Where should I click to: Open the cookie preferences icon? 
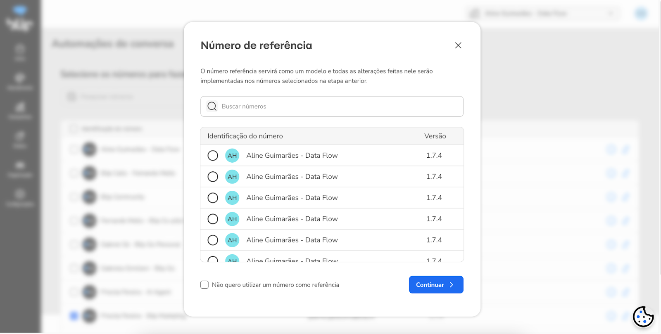[x=643, y=317]
